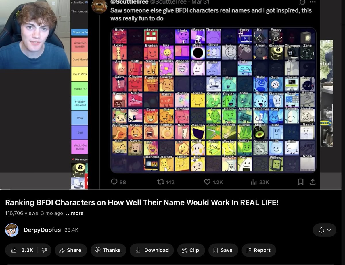The width and height of the screenshot is (345, 265).
Task: Click the streamer webcam overlay
Action: (x=35, y=35)
